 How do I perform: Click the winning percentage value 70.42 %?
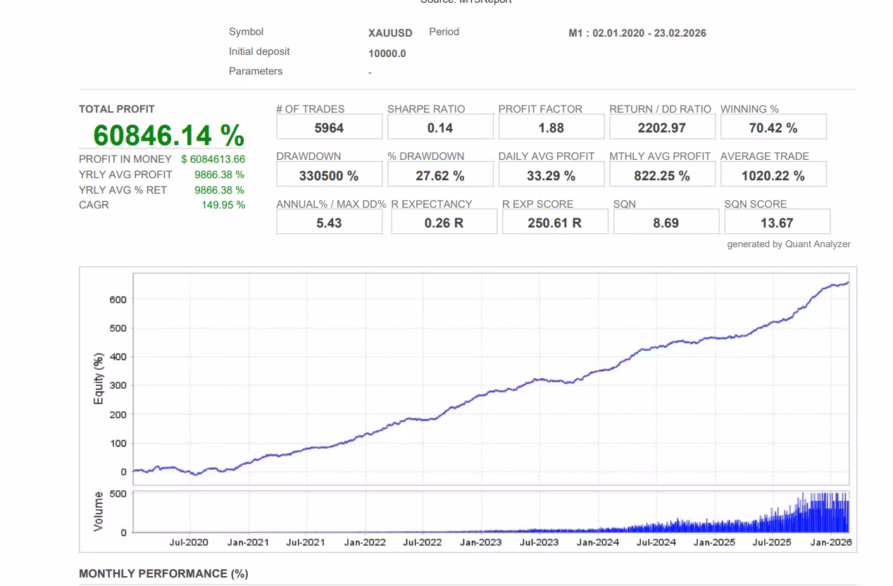[773, 127]
